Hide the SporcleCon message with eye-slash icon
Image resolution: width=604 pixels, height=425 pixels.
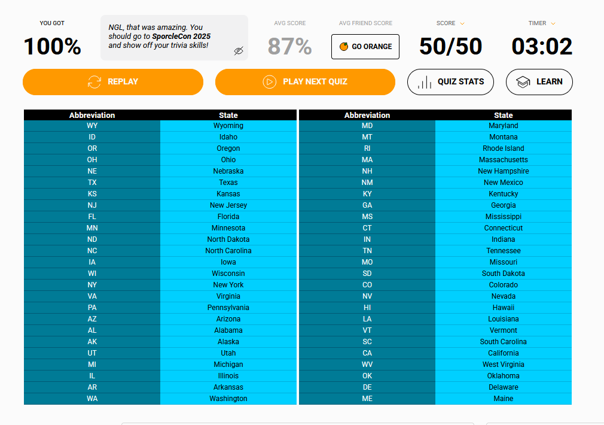click(x=239, y=51)
